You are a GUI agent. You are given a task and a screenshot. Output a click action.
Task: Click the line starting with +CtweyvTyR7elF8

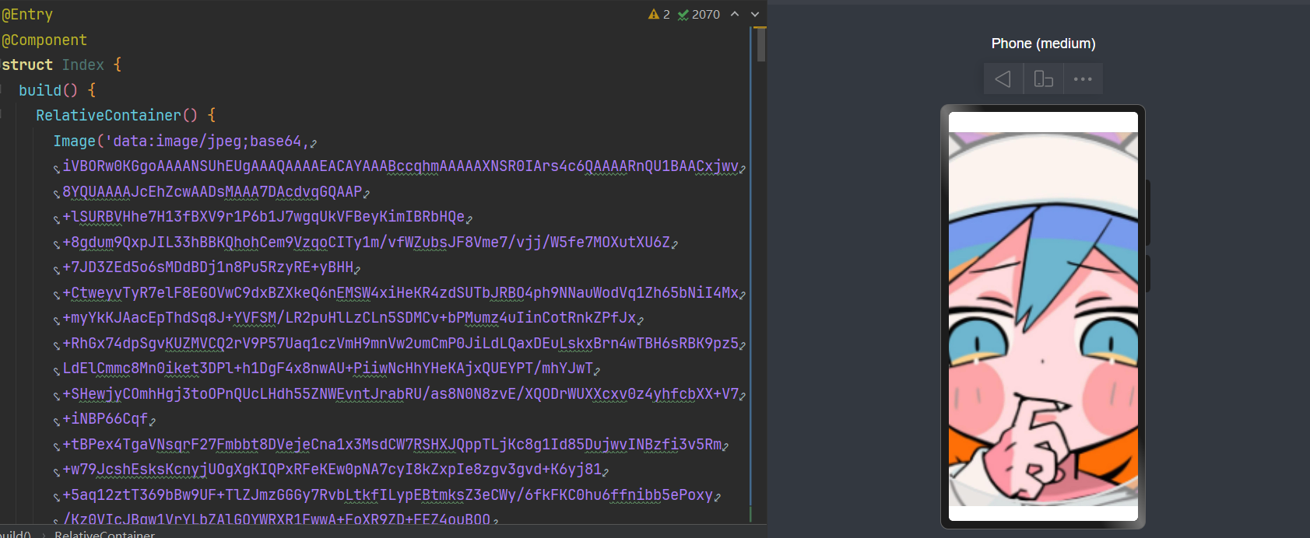coord(400,292)
